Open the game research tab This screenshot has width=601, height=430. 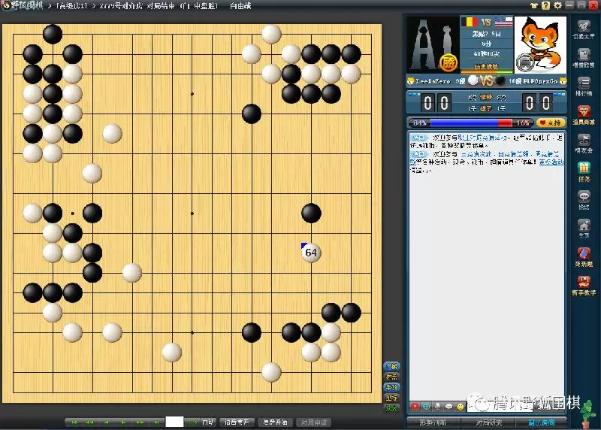tap(488, 422)
